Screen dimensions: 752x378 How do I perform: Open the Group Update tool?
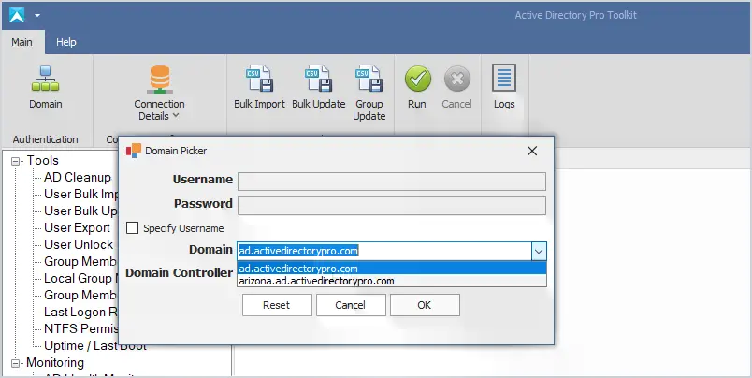369,93
